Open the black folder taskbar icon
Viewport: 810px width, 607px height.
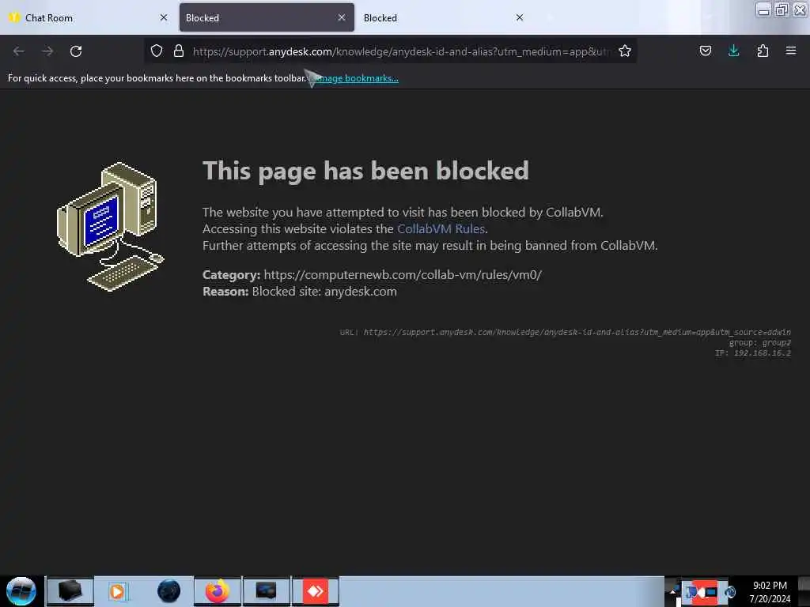point(70,591)
